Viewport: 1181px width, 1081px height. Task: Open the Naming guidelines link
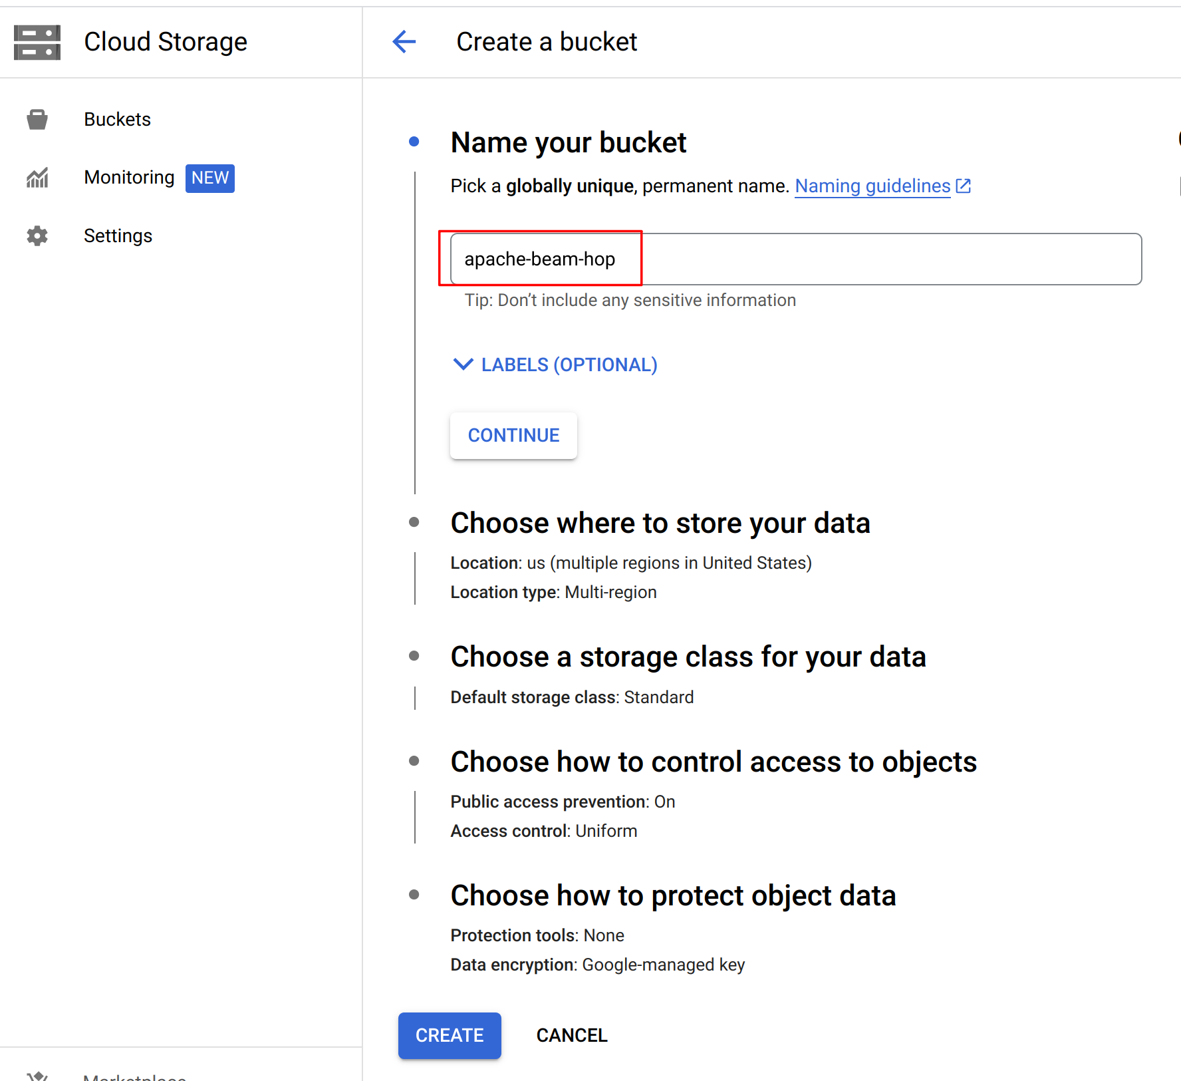(872, 186)
